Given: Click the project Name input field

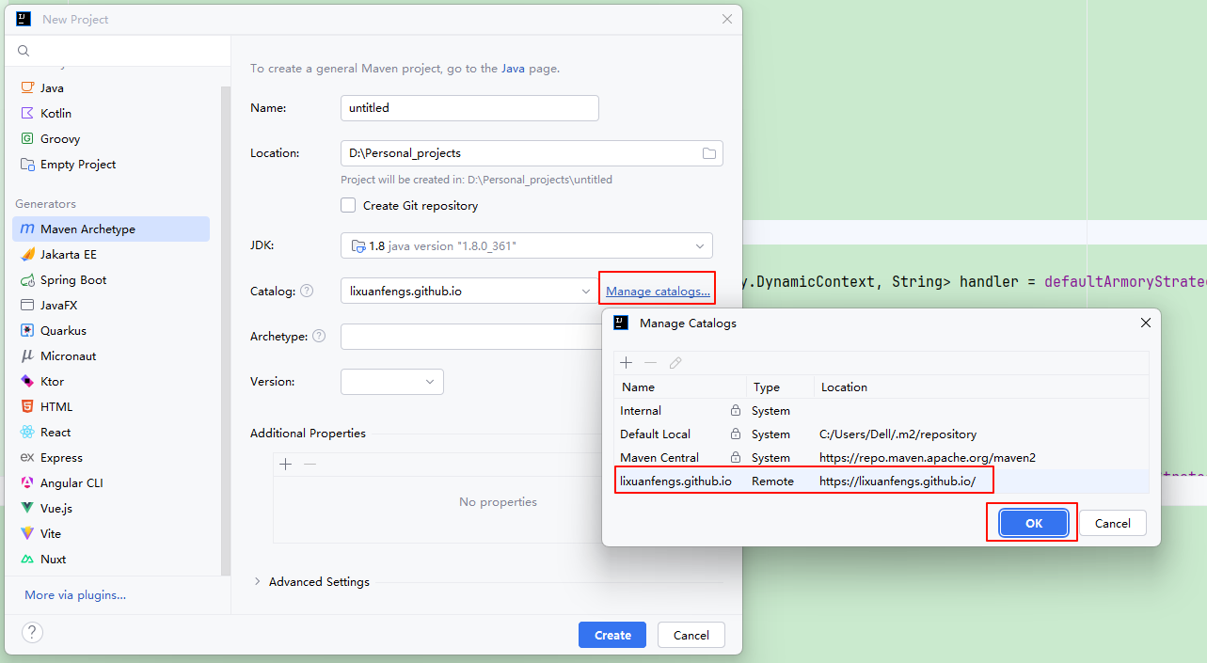Looking at the screenshot, I should (469, 108).
